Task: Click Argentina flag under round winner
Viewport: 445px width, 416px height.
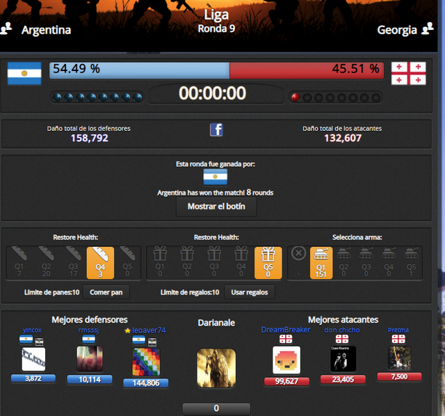Action: pos(216,177)
